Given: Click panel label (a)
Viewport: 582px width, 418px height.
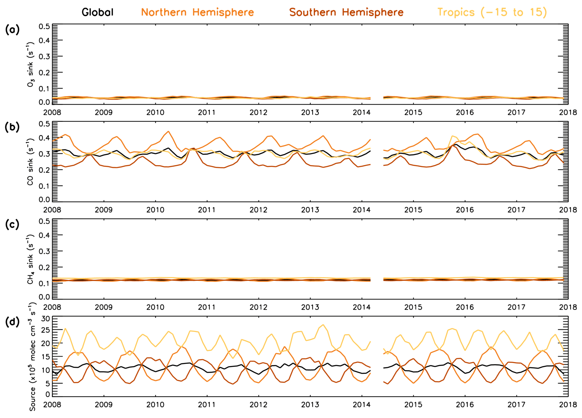Looking at the screenshot, I should click(12, 30).
